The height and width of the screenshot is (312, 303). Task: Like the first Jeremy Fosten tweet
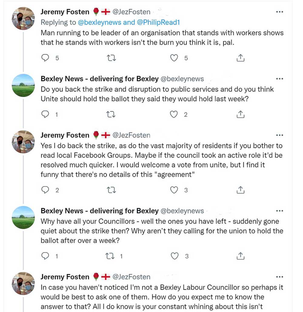point(174,58)
